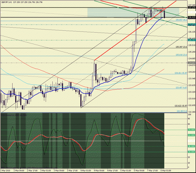Select the 135.200 price axis label
Screen dimensions: 196x173
point(192,52)
